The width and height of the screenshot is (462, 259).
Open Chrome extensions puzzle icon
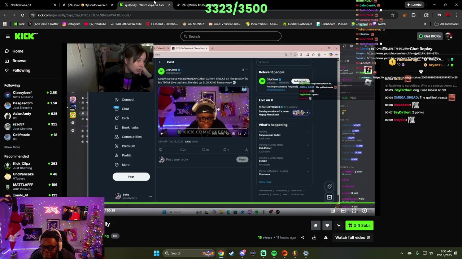click(414, 15)
